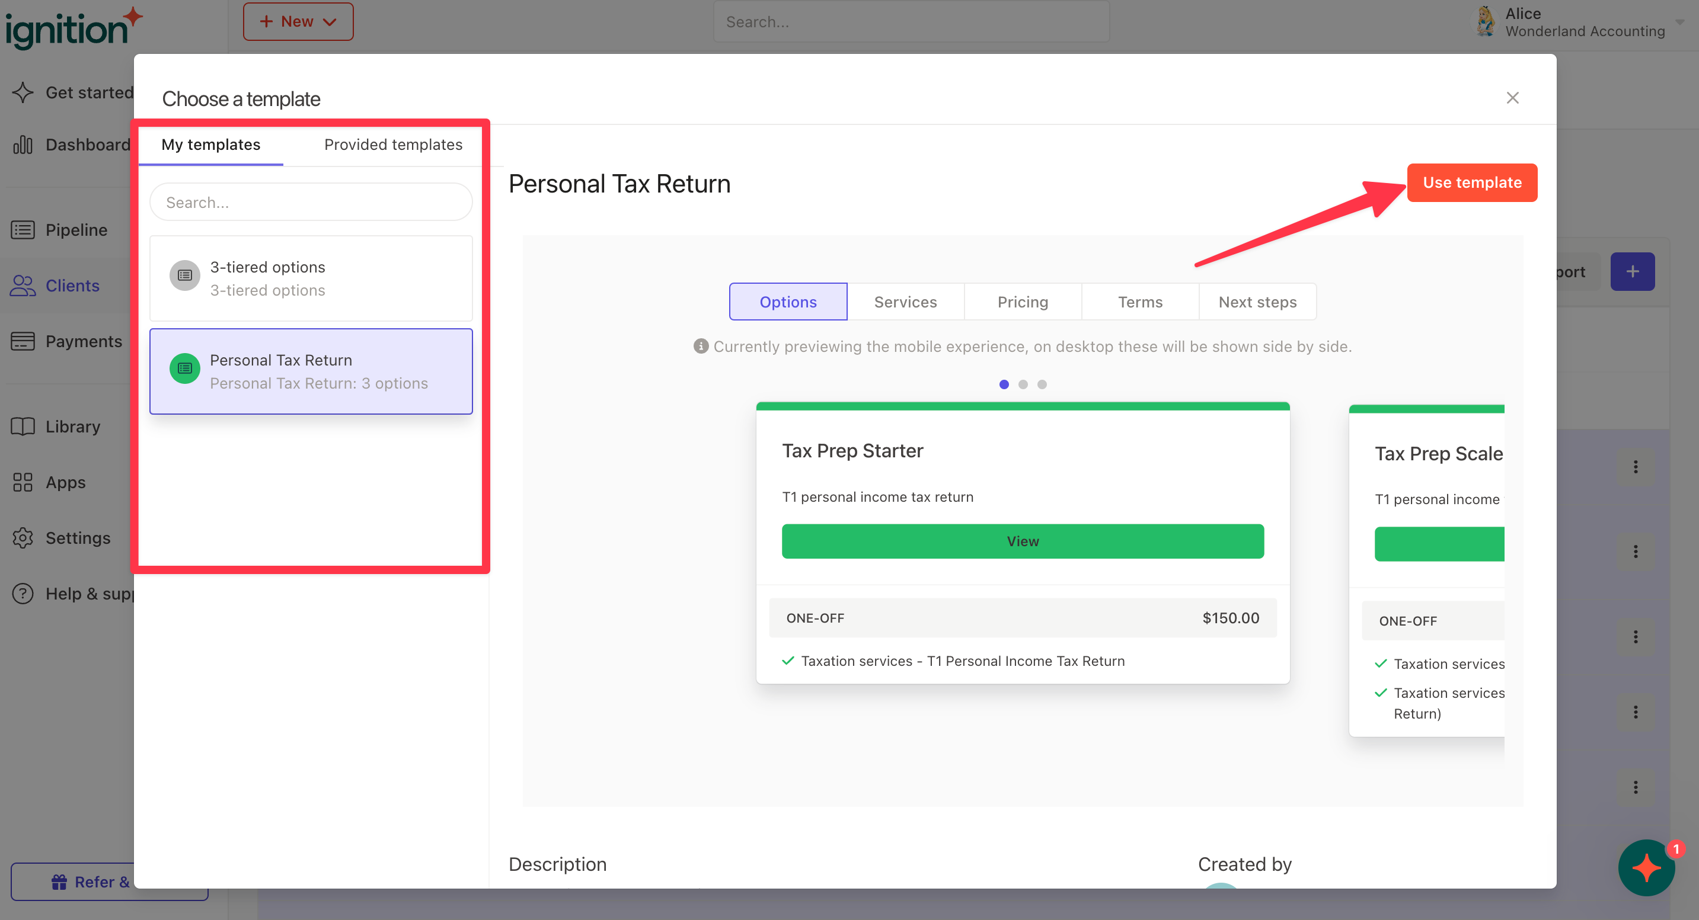Select the 3-tiered options template
Screen dimensions: 1699x920
pyautogui.click(x=311, y=278)
